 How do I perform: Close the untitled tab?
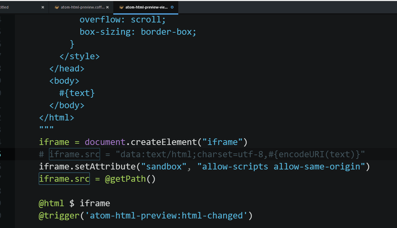pyautogui.click(x=43, y=7)
